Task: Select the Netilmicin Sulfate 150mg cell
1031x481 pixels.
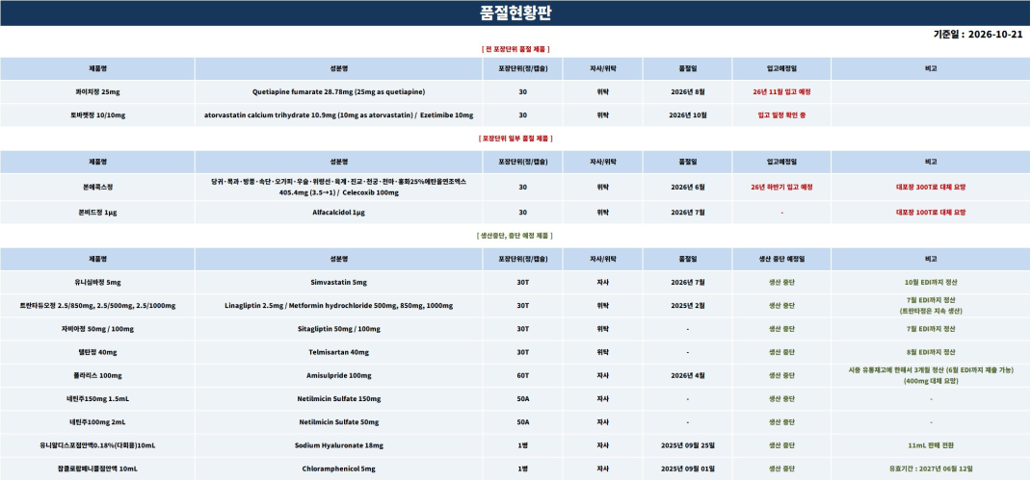Action: point(338,399)
